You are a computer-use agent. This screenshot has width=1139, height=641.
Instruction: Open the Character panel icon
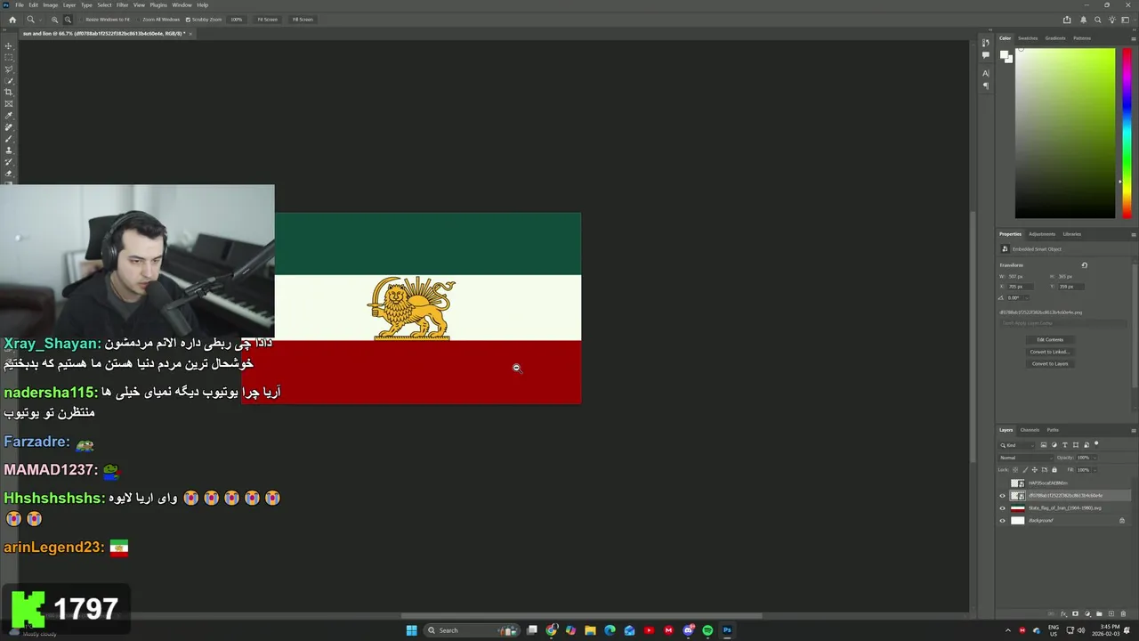[x=985, y=75]
